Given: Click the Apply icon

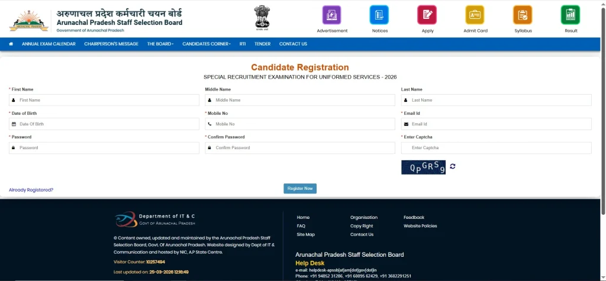Looking at the screenshot, I should 427,15.
